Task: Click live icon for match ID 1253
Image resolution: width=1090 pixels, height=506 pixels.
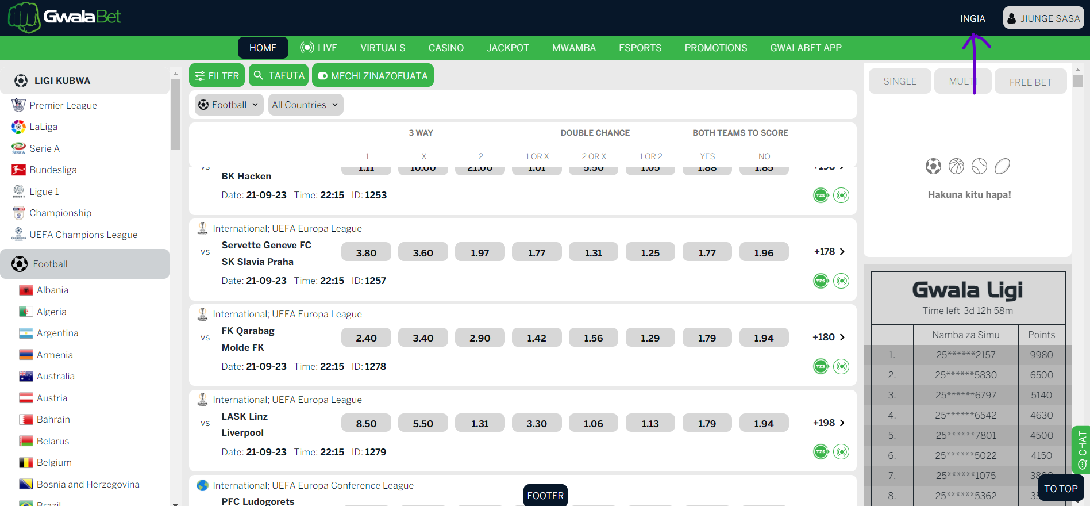Action: click(841, 195)
